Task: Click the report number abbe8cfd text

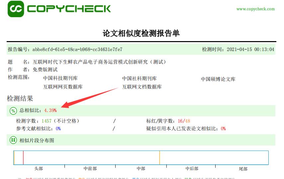Action: point(77,49)
